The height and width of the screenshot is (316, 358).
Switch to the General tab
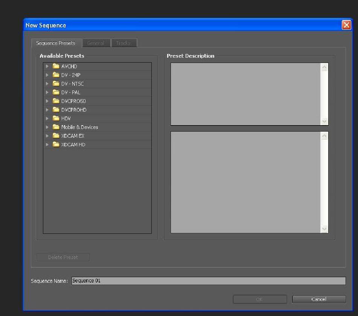pos(96,43)
